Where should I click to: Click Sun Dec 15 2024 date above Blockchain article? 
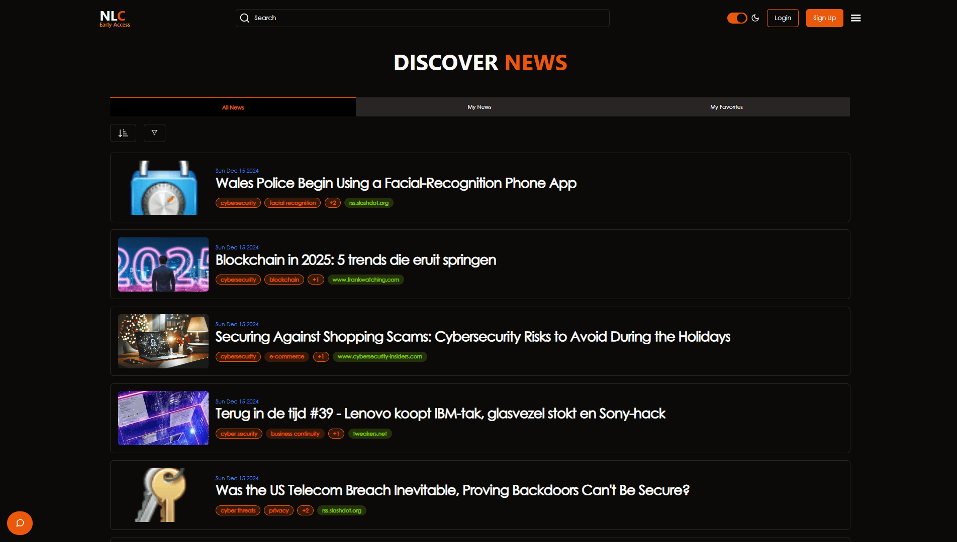(x=237, y=247)
